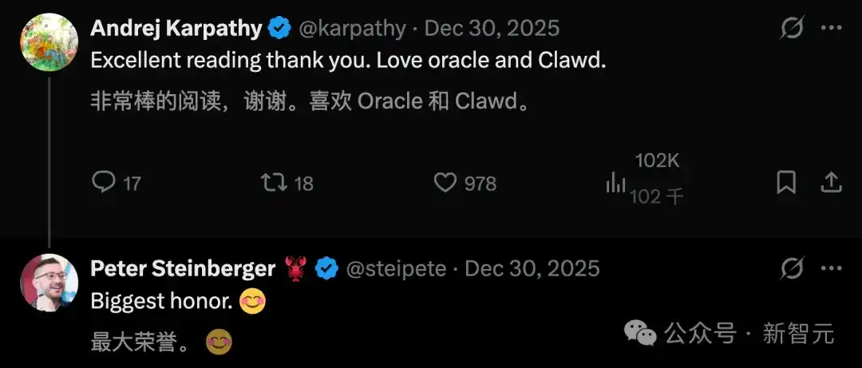Bookmark Karpathy's tweet
Viewport: 862px width, 368px height.
[786, 183]
